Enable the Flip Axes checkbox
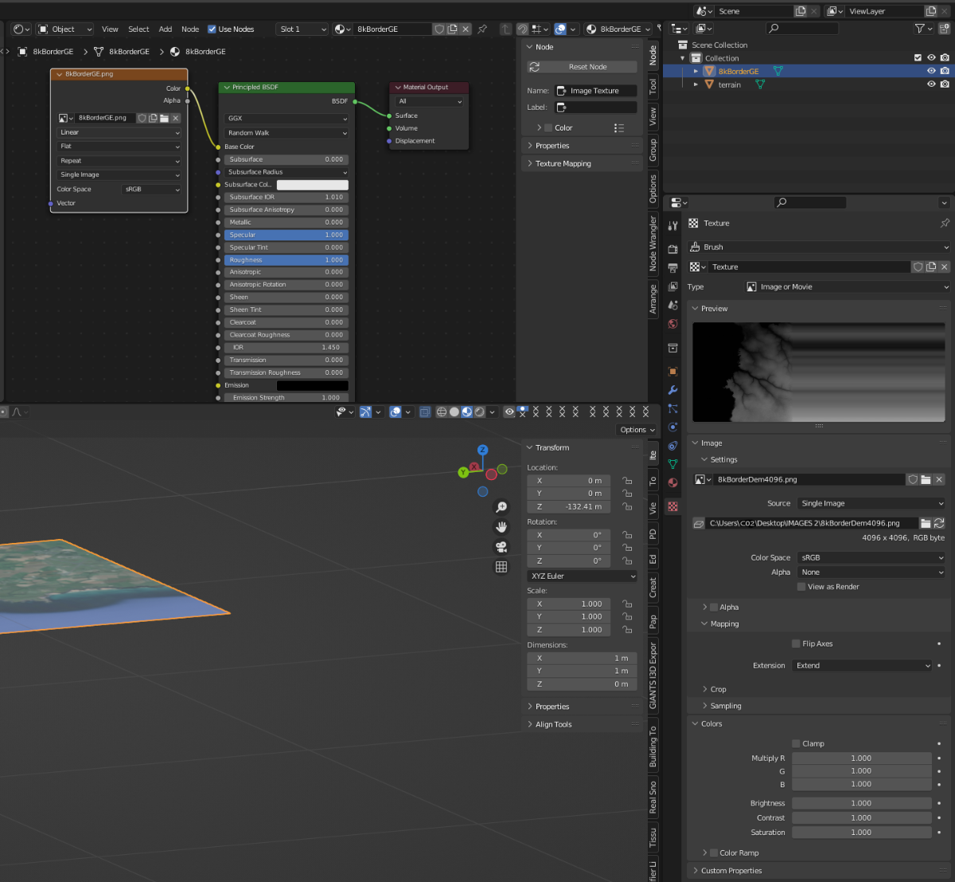Screen dimensions: 955x882 [x=796, y=644]
